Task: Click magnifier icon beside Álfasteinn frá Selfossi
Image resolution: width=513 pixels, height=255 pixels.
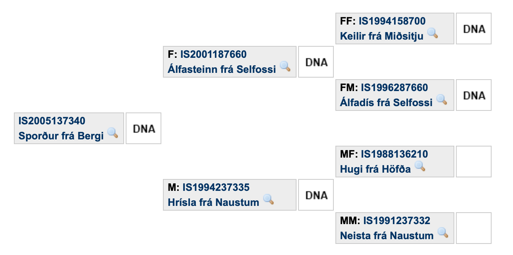Action: 285,66
